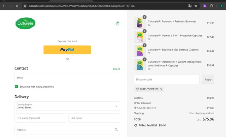This screenshot has width=226, height=137.
Task: Click the Culturelle logo
Action: click(x=25, y=23)
